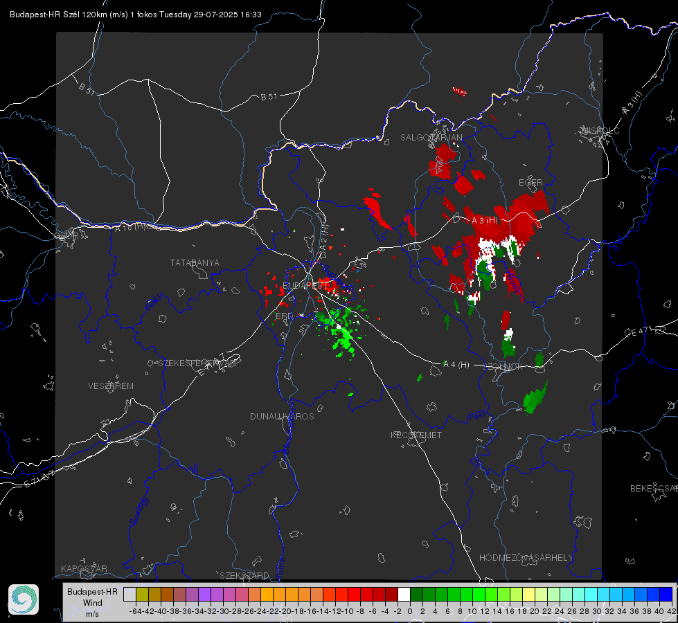Click the SALGÓTARJÁN city label

click(431, 138)
